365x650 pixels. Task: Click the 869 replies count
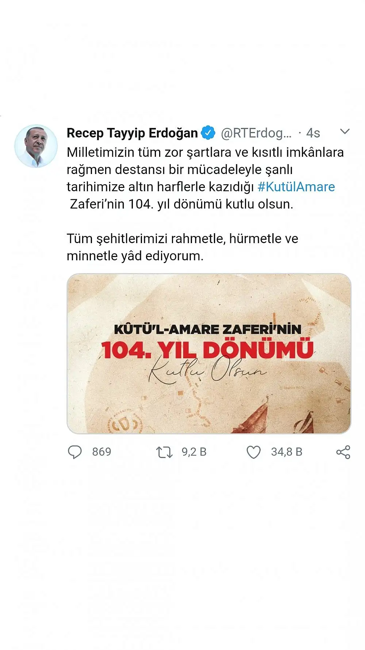[101, 452]
